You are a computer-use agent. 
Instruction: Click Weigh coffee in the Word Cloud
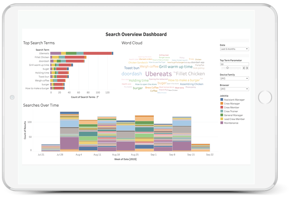149,66
